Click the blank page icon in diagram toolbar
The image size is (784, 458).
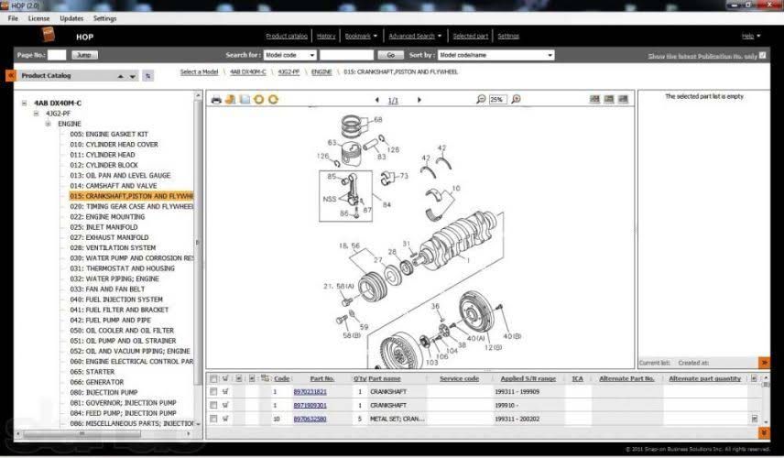pos(245,100)
